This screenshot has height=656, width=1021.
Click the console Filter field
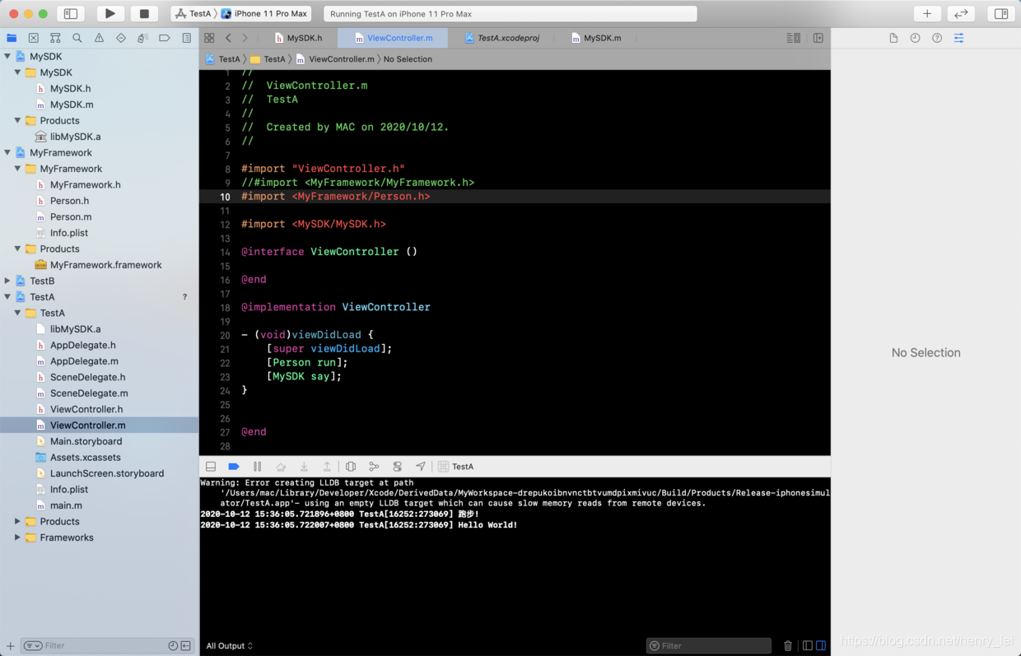(709, 646)
